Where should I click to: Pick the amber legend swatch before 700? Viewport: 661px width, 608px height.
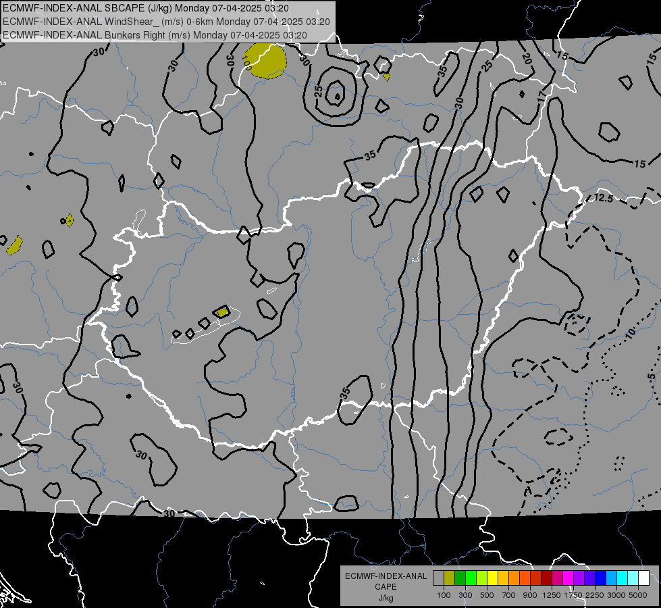(x=503, y=578)
